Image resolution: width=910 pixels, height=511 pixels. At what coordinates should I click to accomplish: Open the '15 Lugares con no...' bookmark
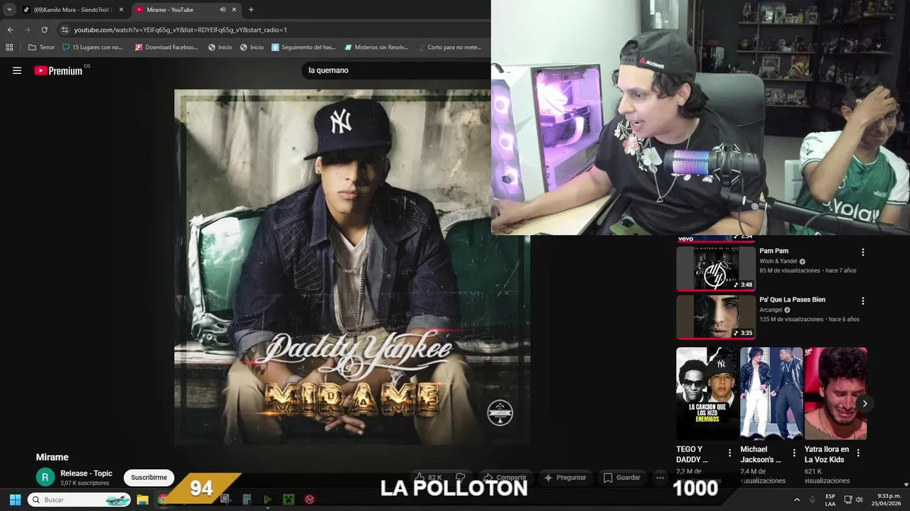[x=92, y=48]
